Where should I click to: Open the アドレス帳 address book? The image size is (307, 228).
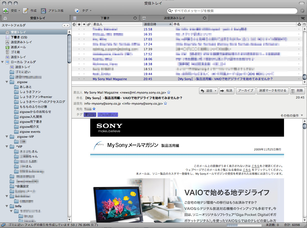pyautogui.click(x=43, y=11)
